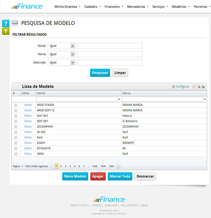Click Editar for MOD TT4456

(28, 105)
